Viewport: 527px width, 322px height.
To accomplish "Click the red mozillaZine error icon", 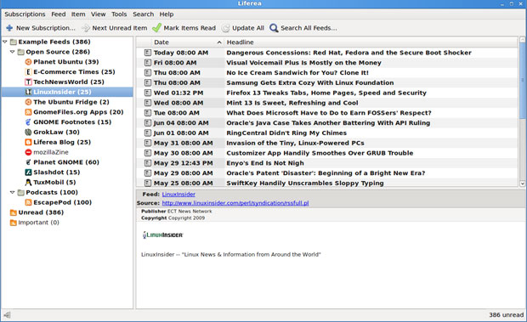I will point(29,152).
